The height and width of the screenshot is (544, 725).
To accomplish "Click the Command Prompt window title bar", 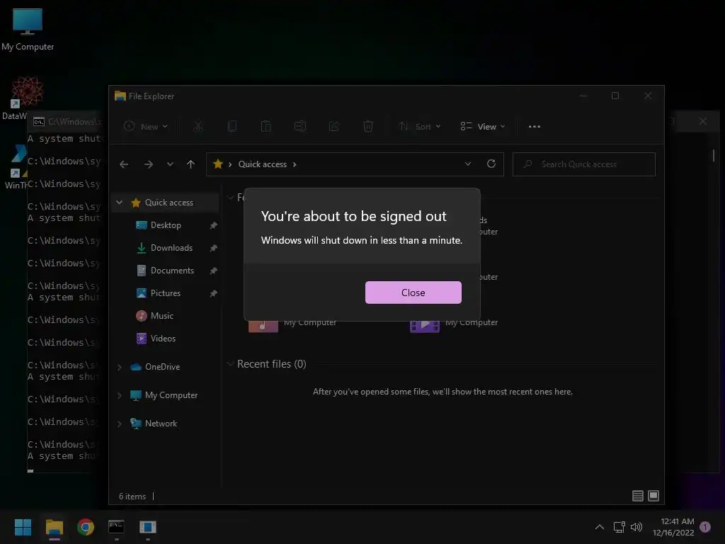I will pos(67,122).
